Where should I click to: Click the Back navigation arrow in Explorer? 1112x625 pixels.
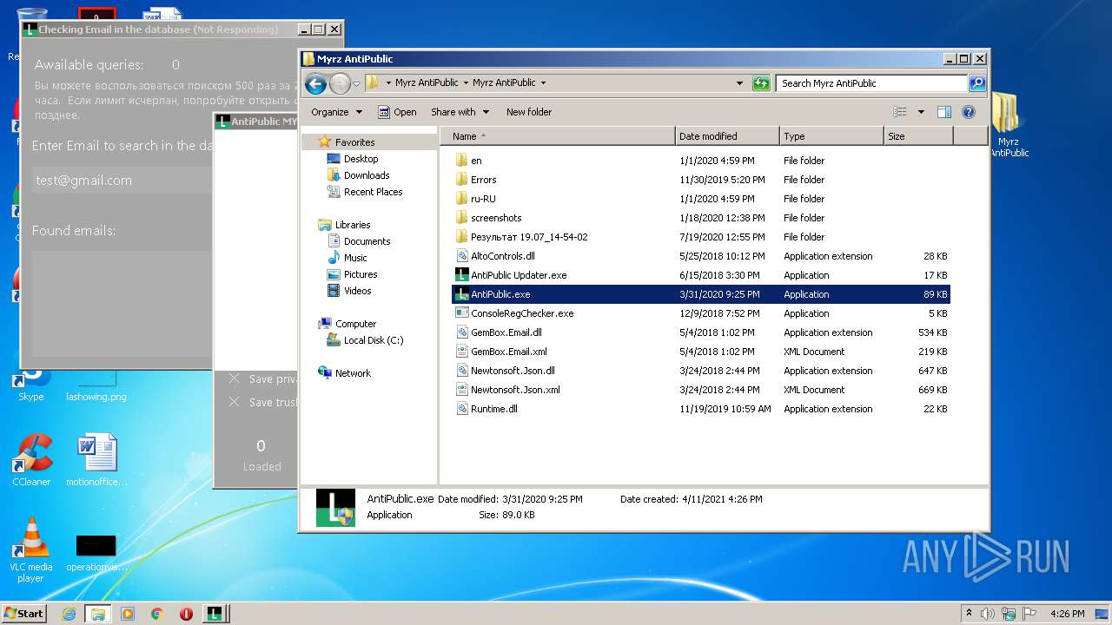point(316,83)
